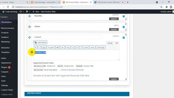Open the Click Here example link
The width and height of the screenshot is (174, 98).
pos(85,76)
